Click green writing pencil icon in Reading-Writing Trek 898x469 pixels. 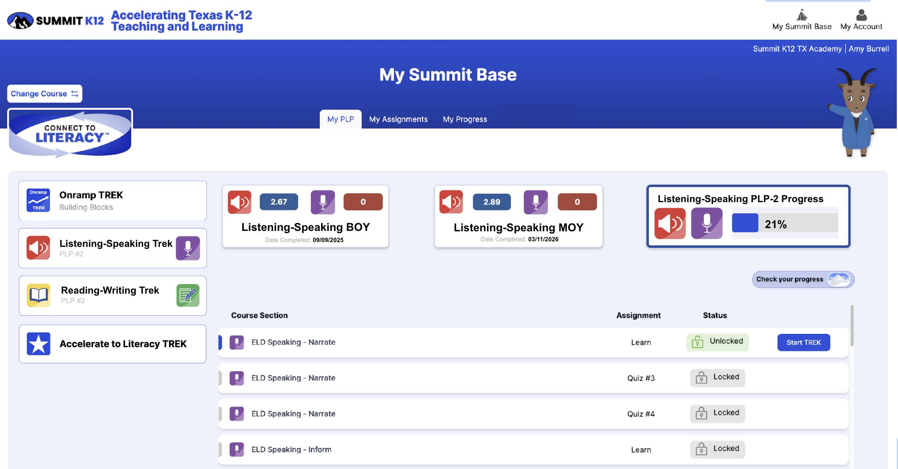[x=188, y=295]
